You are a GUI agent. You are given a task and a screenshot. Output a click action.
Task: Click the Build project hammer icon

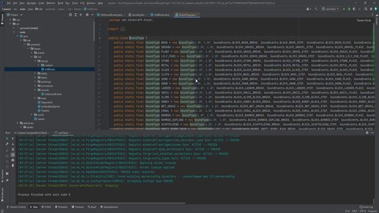coord(316,9)
